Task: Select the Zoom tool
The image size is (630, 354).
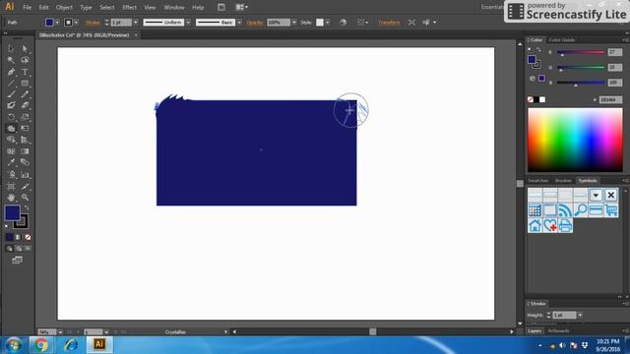Action: coord(25,198)
